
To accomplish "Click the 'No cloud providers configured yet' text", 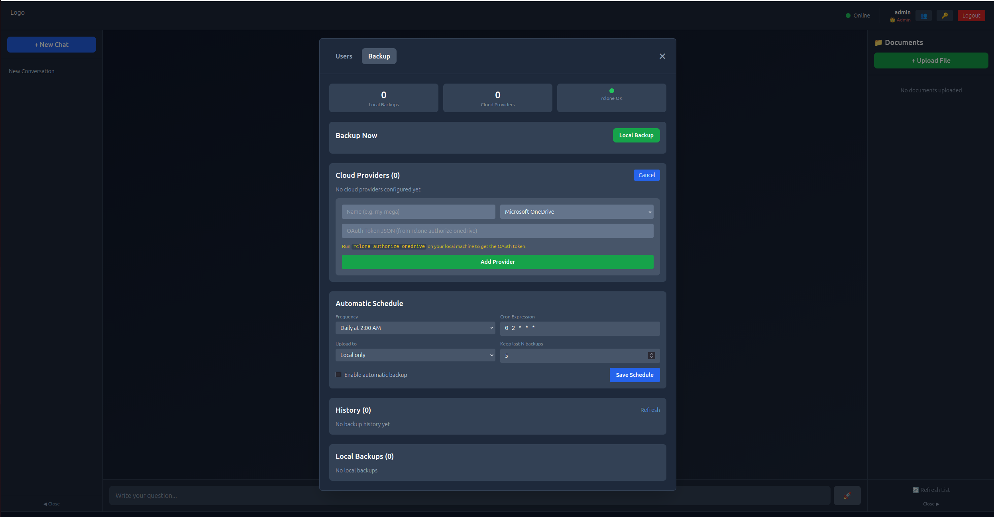I will click(378, 189).
